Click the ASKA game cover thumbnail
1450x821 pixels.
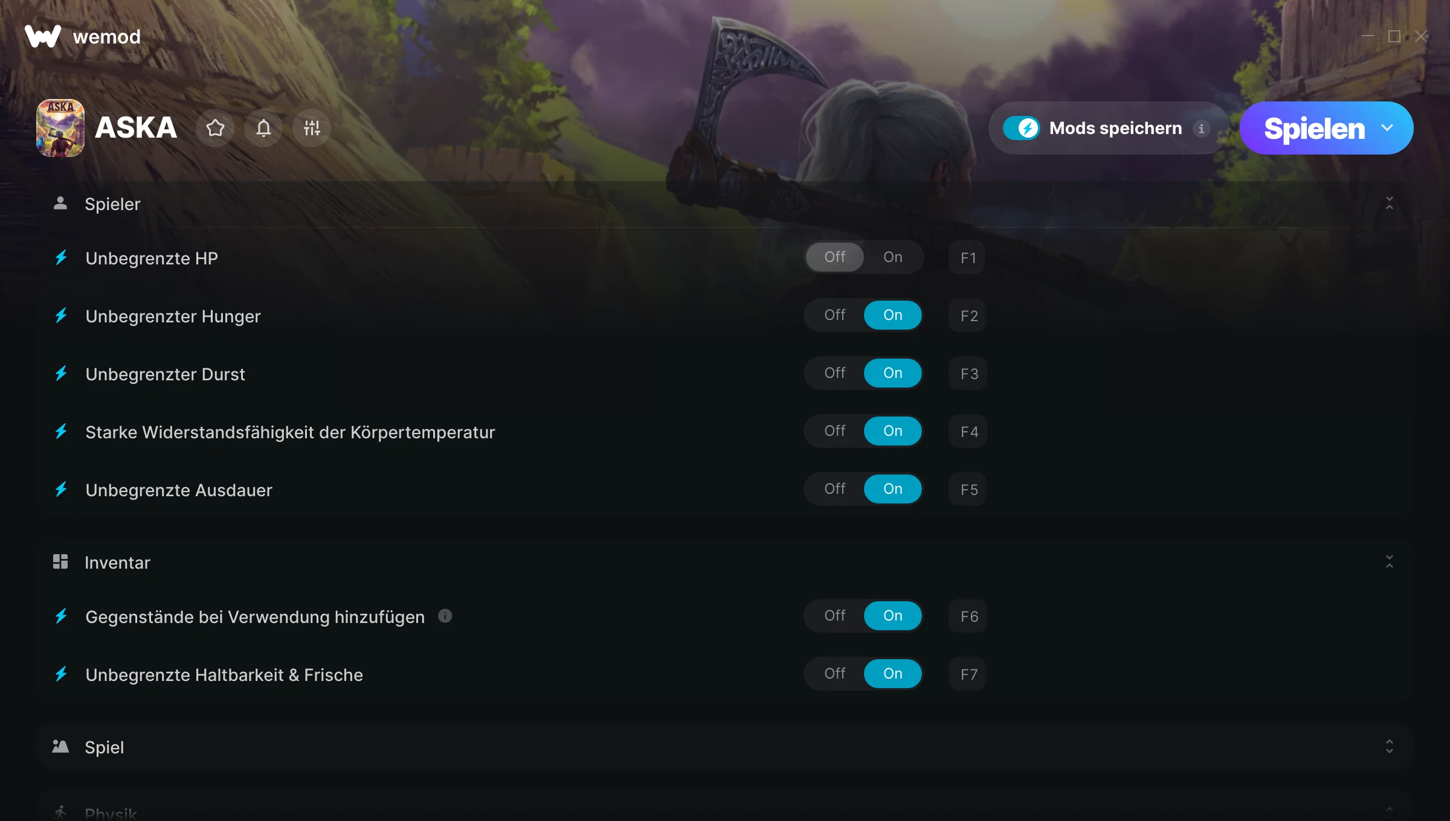pos(60,128)
